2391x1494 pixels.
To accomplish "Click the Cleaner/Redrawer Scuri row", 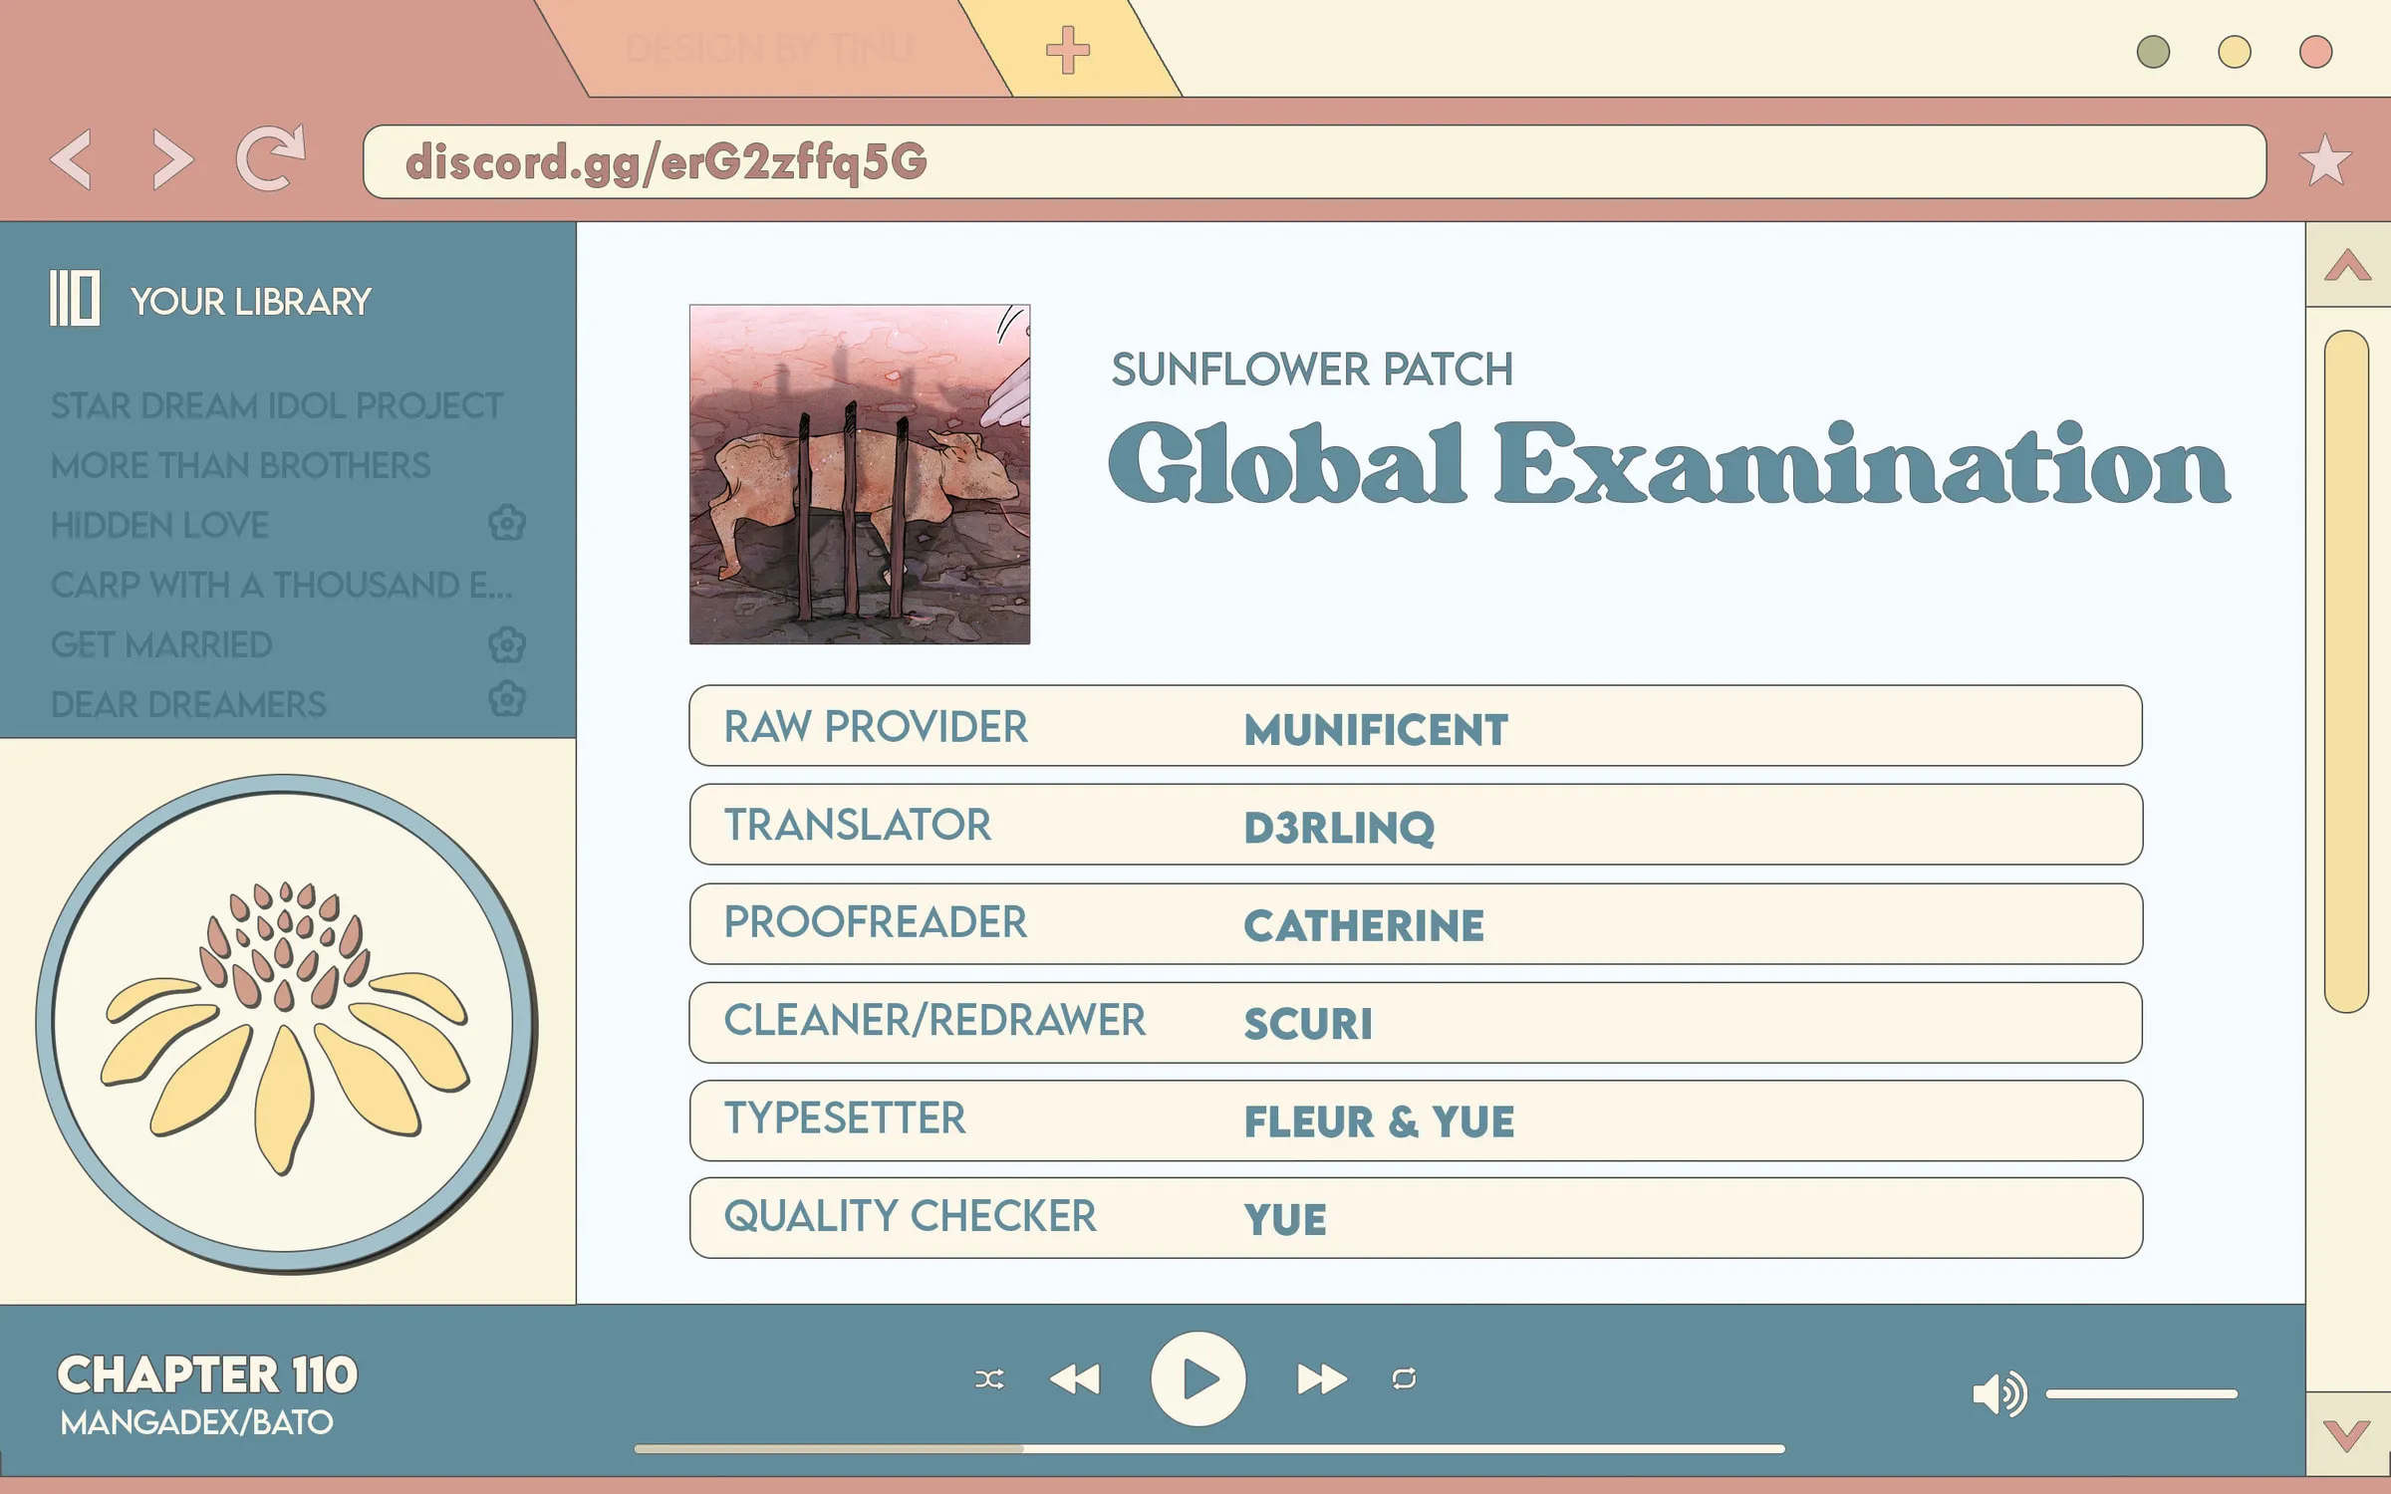I will (x=1416, y=1022).
